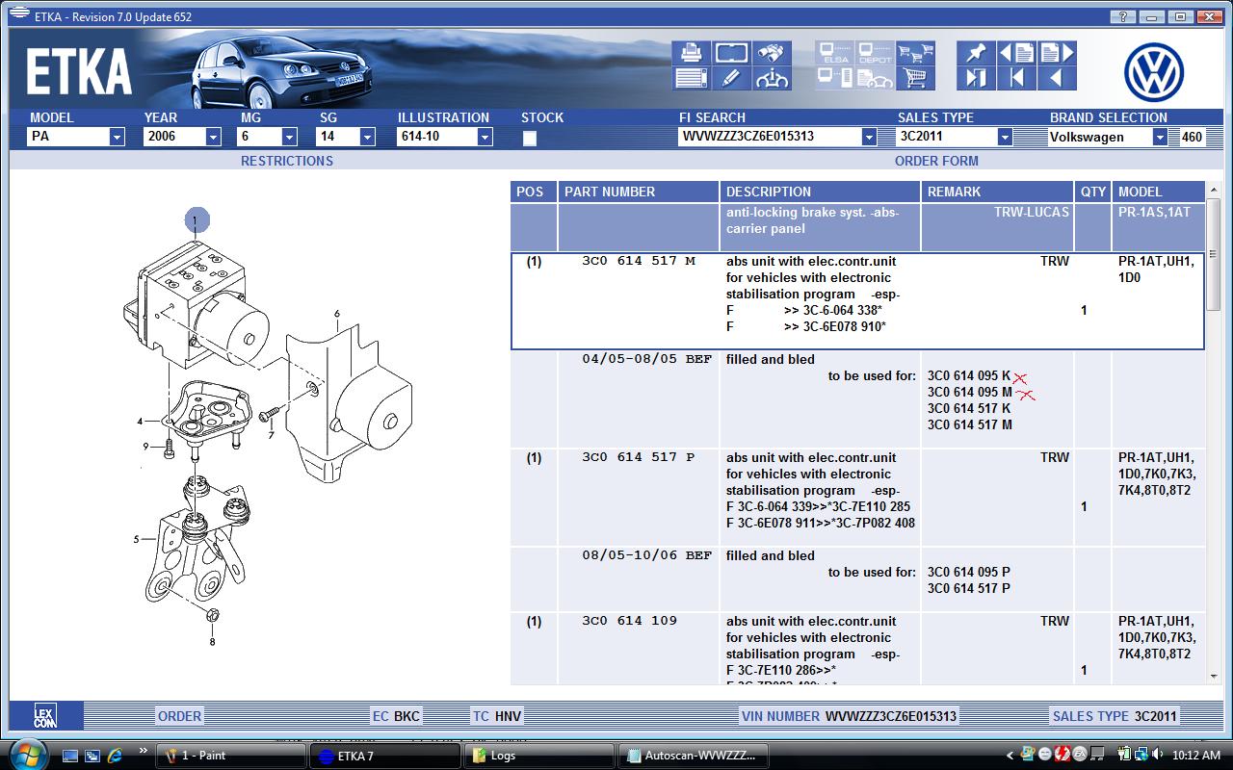The width and height of the screenshot is (1233, 770).
Task: Select highlighted callout 1 in the illustration
Action: 195,220
